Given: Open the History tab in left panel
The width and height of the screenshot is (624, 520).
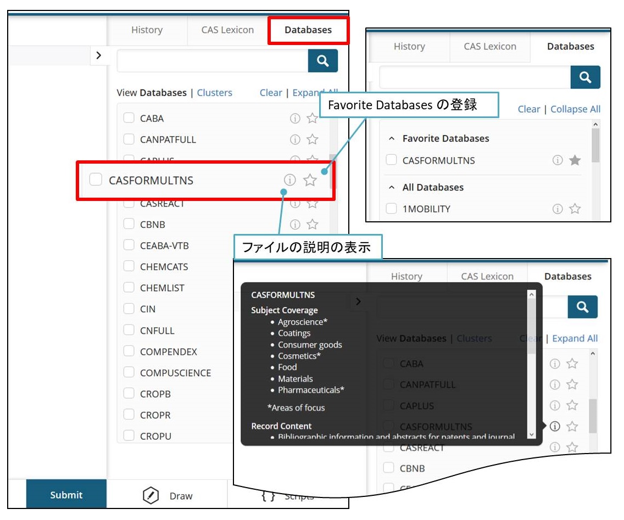Looking at the screenshot, I should [x=147, y=30].
